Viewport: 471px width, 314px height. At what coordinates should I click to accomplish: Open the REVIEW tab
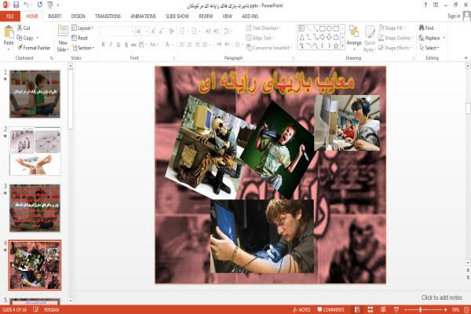(x=206, y=16)
